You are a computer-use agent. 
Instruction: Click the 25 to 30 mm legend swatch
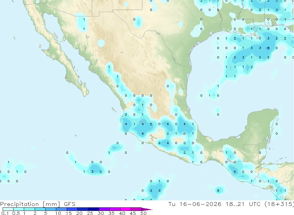coord(93,209)
